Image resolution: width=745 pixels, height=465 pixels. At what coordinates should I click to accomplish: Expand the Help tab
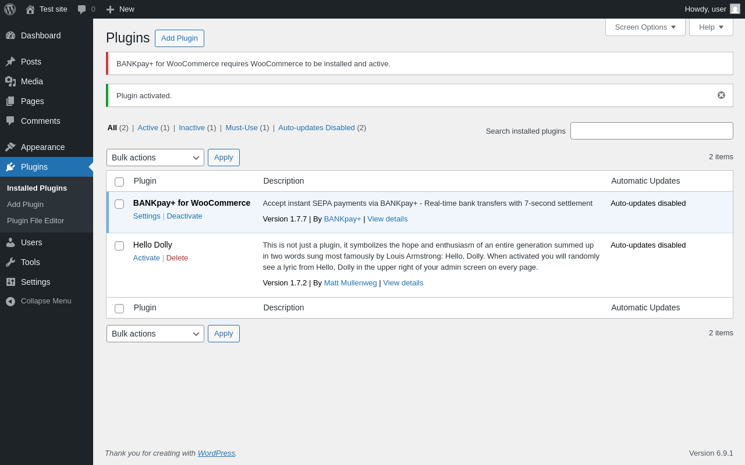click(711, 27)
